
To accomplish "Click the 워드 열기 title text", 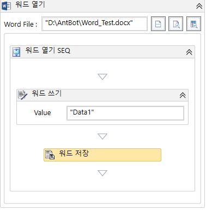I will pos(30,4).
